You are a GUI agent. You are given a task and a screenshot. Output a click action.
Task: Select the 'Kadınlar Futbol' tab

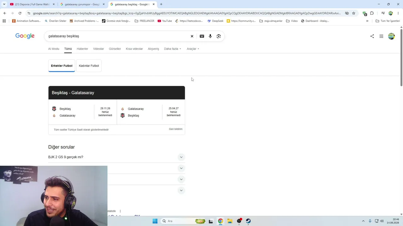point(89,66)
